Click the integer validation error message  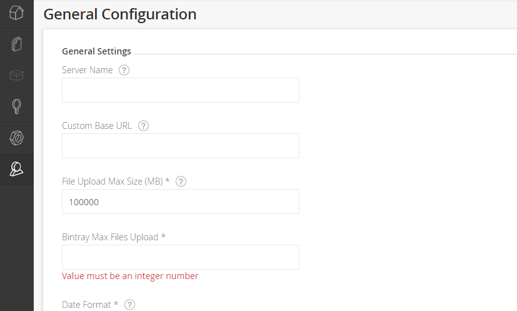click(130, 276)
